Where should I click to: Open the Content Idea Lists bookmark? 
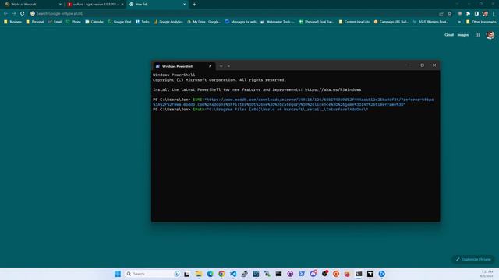pyautogui.click(x=354, y=22)
